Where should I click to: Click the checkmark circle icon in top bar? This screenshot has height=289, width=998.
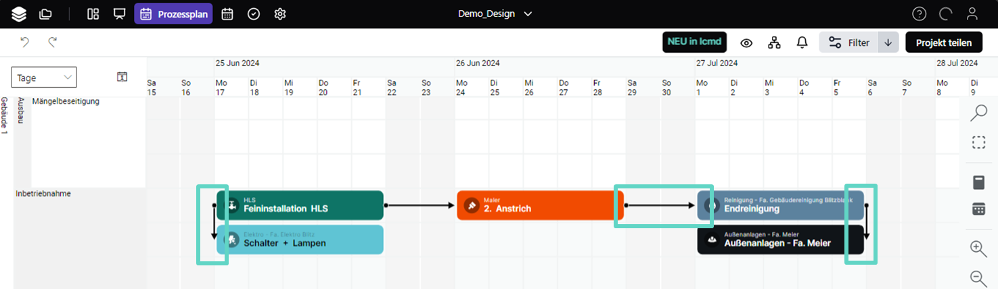tap(254, 14)
